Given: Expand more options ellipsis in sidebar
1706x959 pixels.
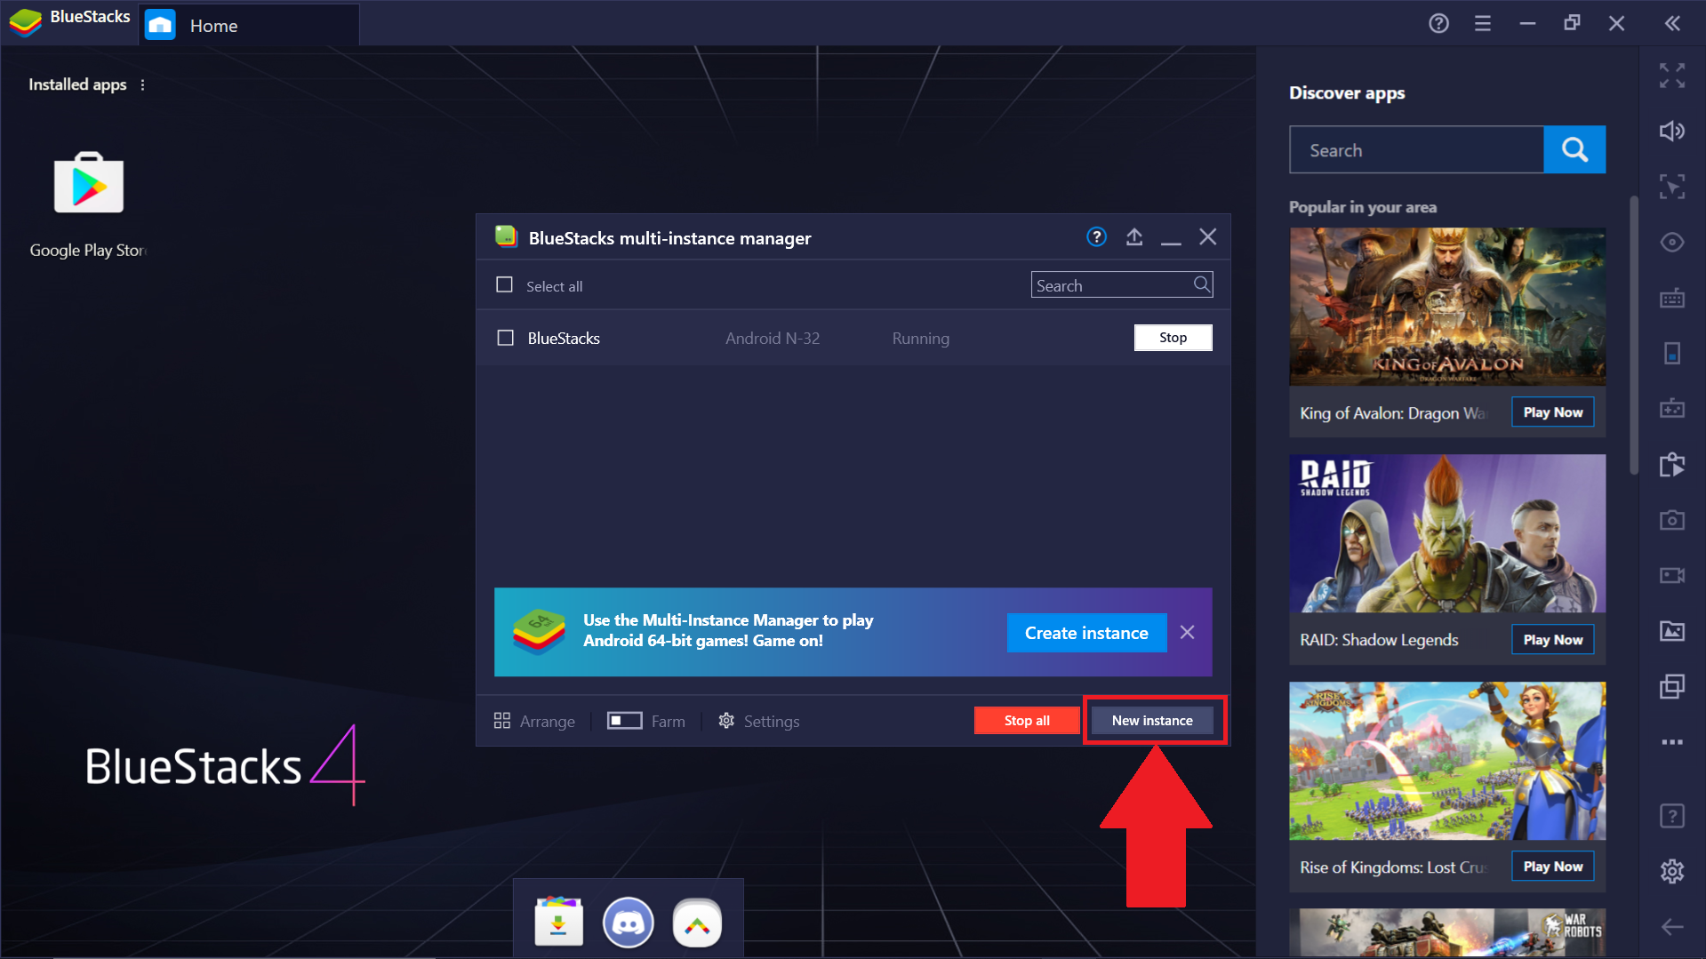Looking at the screenshot, I should [x=1672, y=741].
